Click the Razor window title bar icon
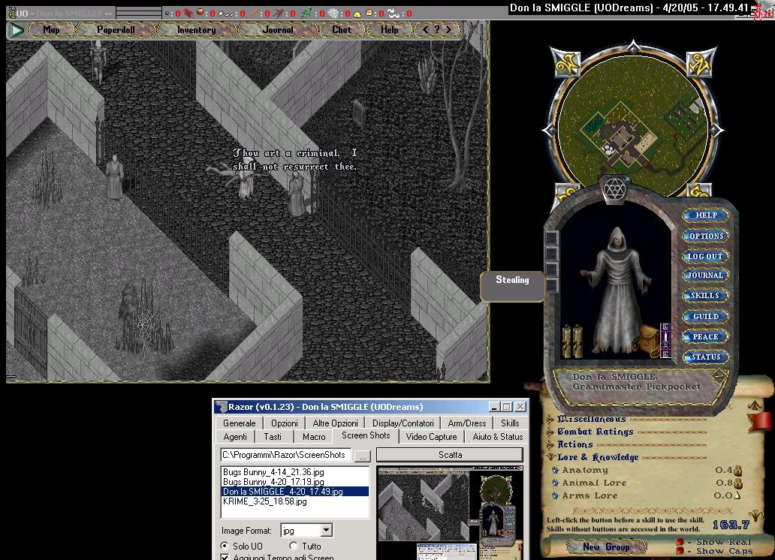The image size is (775, 560). pyautogui.click(x=221, y=406)
